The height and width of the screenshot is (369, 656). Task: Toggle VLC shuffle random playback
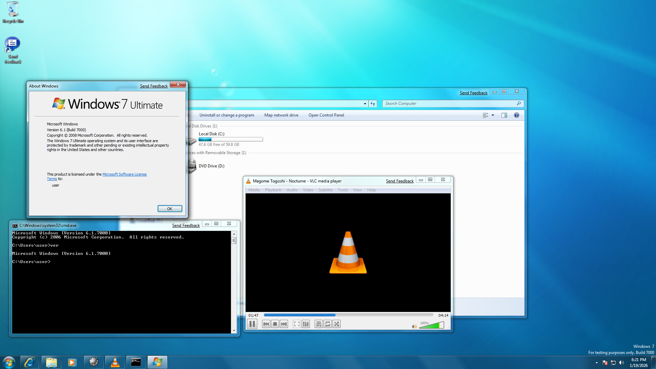point(337,324)
